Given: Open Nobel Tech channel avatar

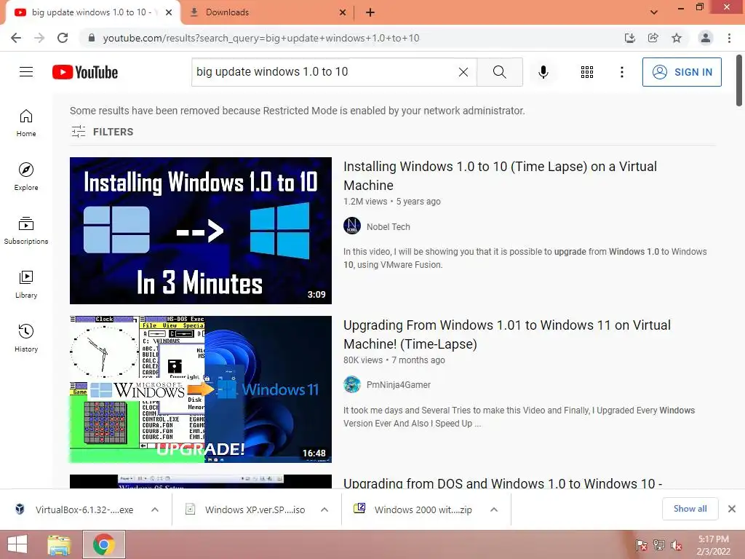Looking at the screenshot, I should tap(352, 226).
